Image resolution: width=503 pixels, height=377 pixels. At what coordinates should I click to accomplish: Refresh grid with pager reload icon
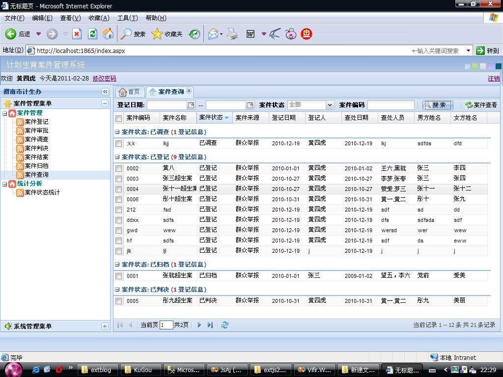225,325
